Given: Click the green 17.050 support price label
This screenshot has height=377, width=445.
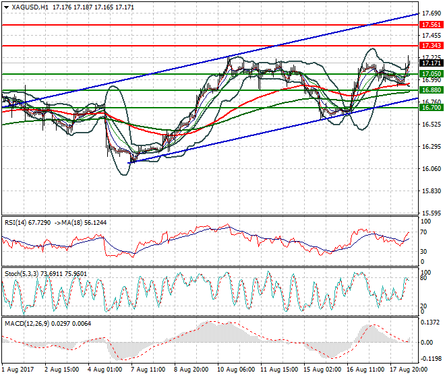Looking at the screenshot, I should click(x=431, y=73).
